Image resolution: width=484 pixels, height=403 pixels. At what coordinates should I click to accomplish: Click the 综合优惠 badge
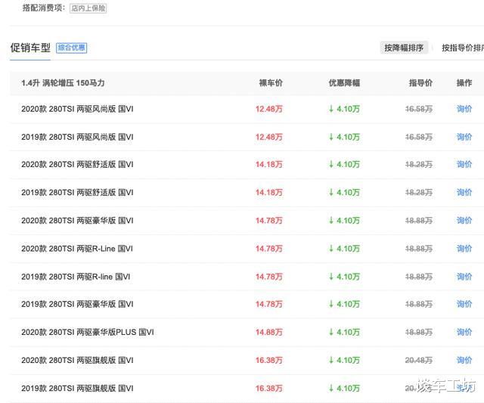pos(72,48)
